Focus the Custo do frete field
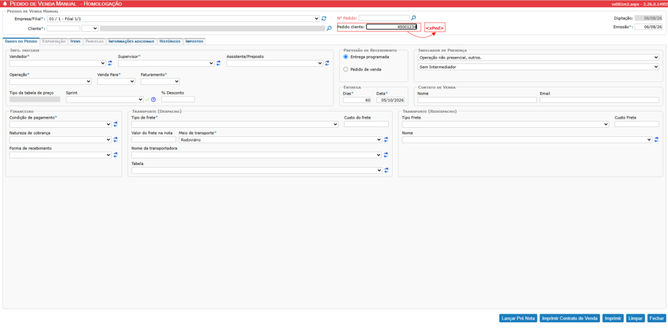Viewport: 668px width, 330px height. [367, 125]
